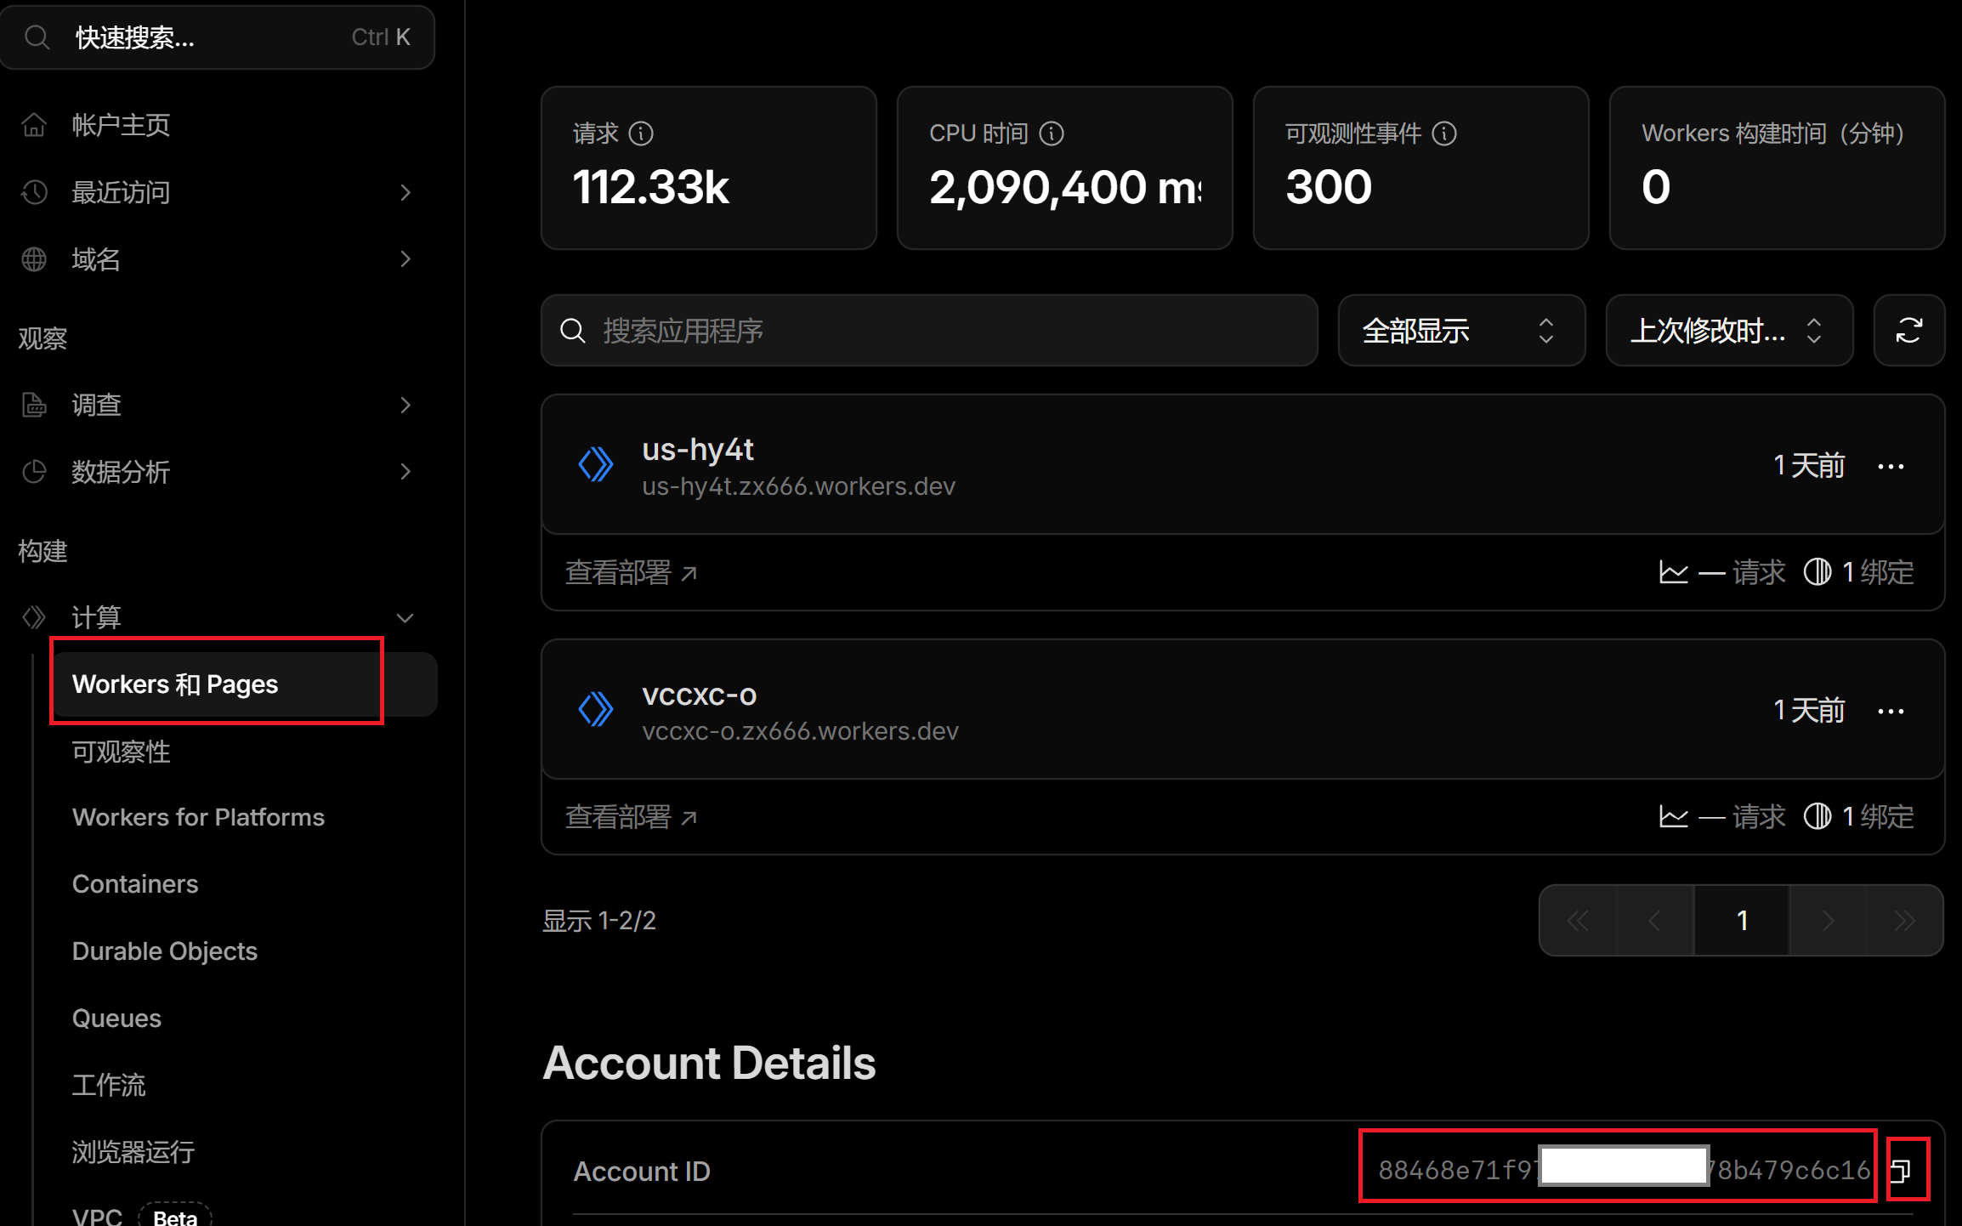
Task: Click 1 绑定 on the us-hy4t card
Action: click(1878, 572)
